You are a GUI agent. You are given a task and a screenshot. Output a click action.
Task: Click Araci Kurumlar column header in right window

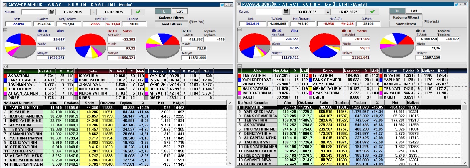[260, 103]
